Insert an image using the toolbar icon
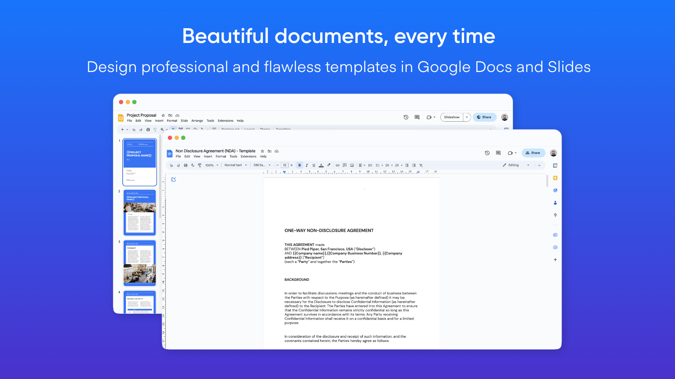 tap(352, 165)
